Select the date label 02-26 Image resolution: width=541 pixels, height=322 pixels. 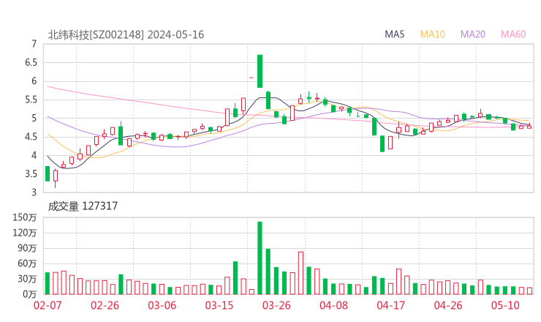coord(105,305)
